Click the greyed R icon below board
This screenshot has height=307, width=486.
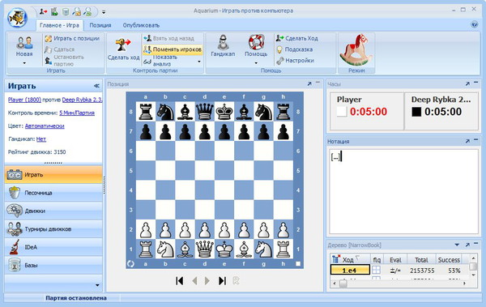pos(237,281)
